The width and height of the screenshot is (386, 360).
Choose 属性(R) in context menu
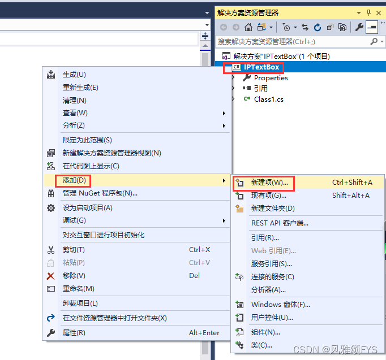tap(137, 333)
